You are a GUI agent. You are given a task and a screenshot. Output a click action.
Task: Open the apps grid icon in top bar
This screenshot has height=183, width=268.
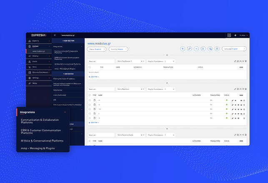(x=229, y=35)
